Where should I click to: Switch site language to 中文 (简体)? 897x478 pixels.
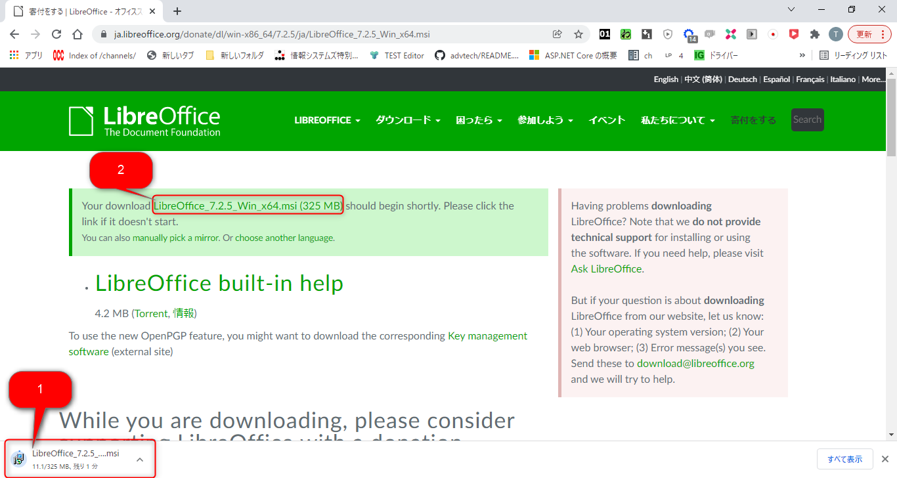703,79
